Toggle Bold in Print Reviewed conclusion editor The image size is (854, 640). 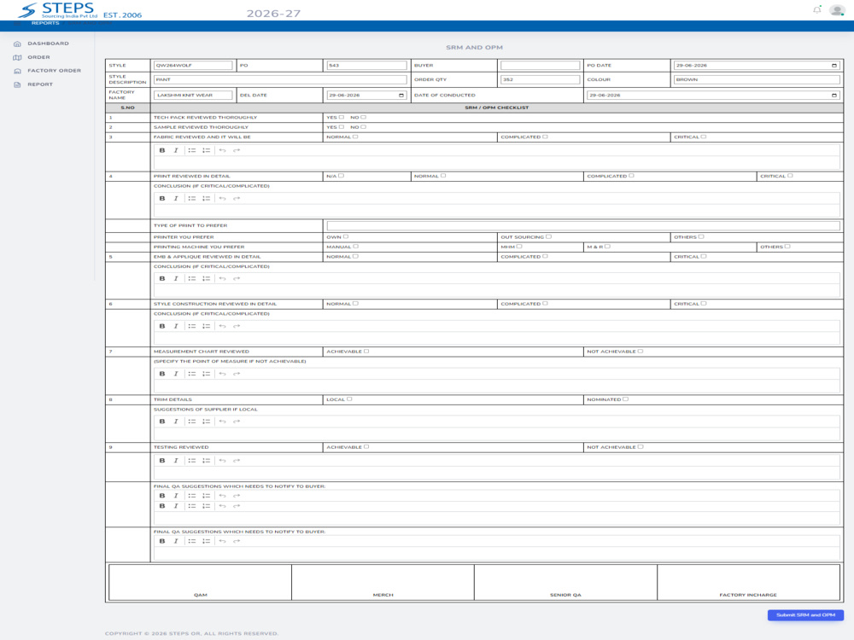(x=161, y=198)
